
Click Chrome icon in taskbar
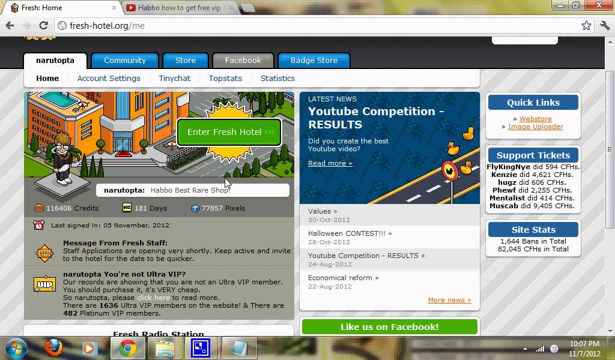click(127, 348)
